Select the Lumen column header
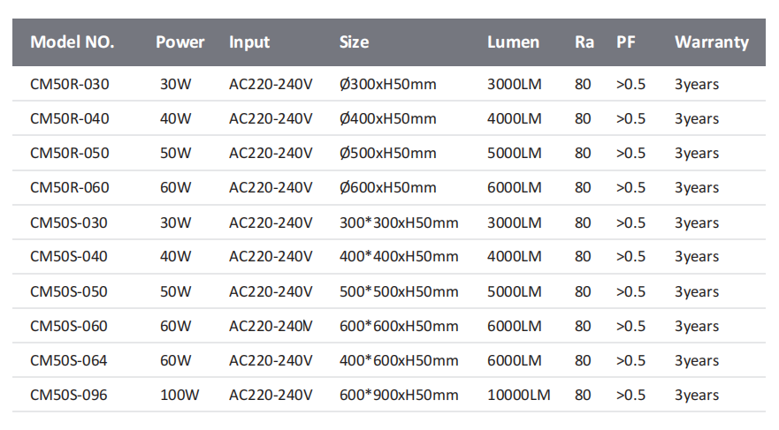Screen dimensions: 779x430 pyautogui.click(x=513, y=42)
